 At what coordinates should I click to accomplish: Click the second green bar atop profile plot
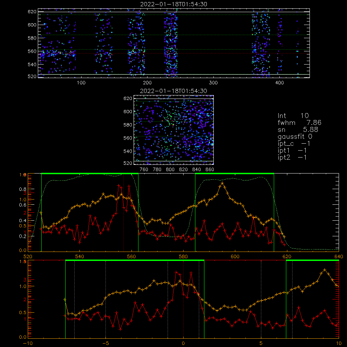pyautogui.click(x=235, y=174)
